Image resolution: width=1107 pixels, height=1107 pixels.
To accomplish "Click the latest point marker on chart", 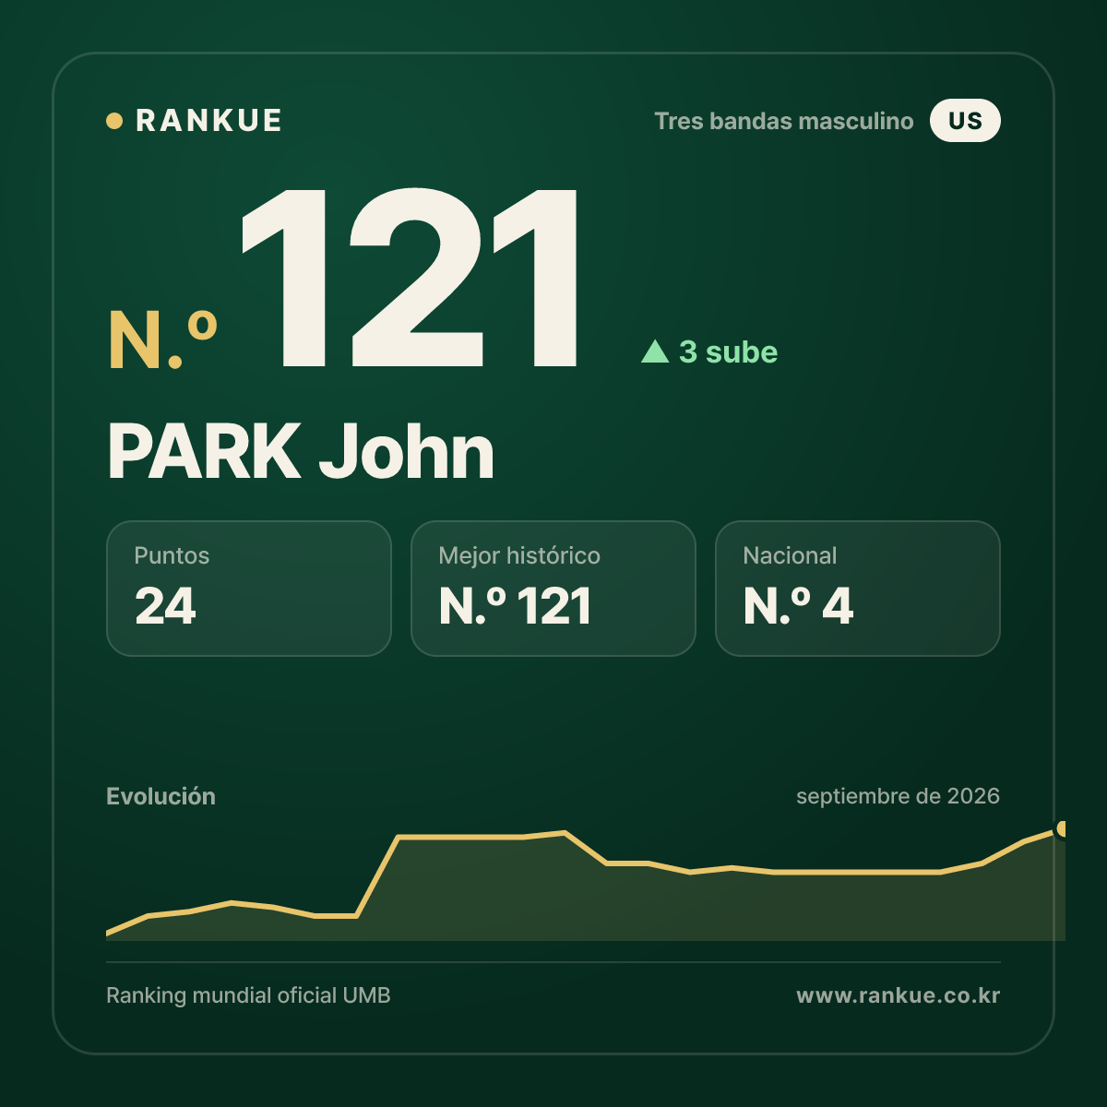I will point(1063,829).
